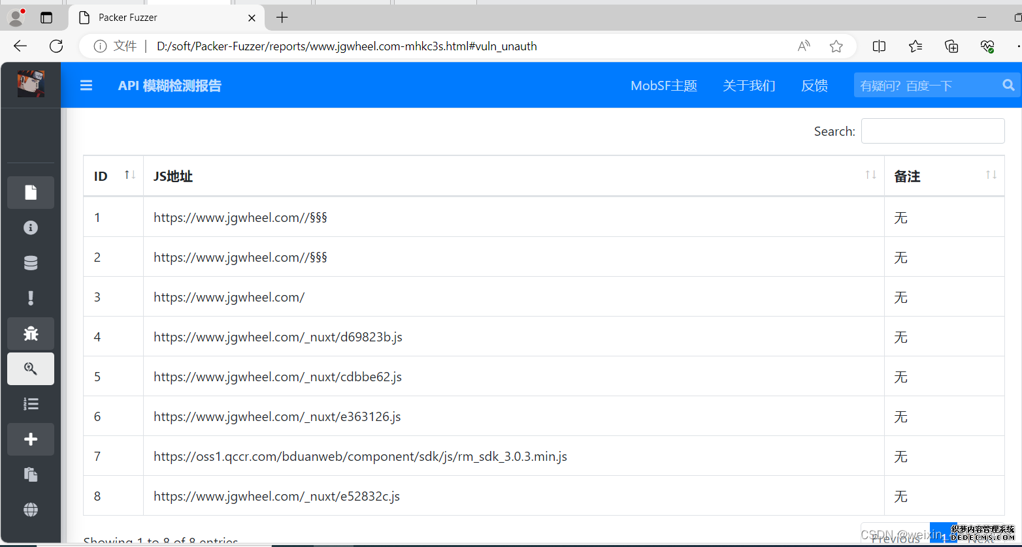This screenshot has height=547, width=1022.
Task: Select the bug icon in sidebar
Action: tap(31, 334)
